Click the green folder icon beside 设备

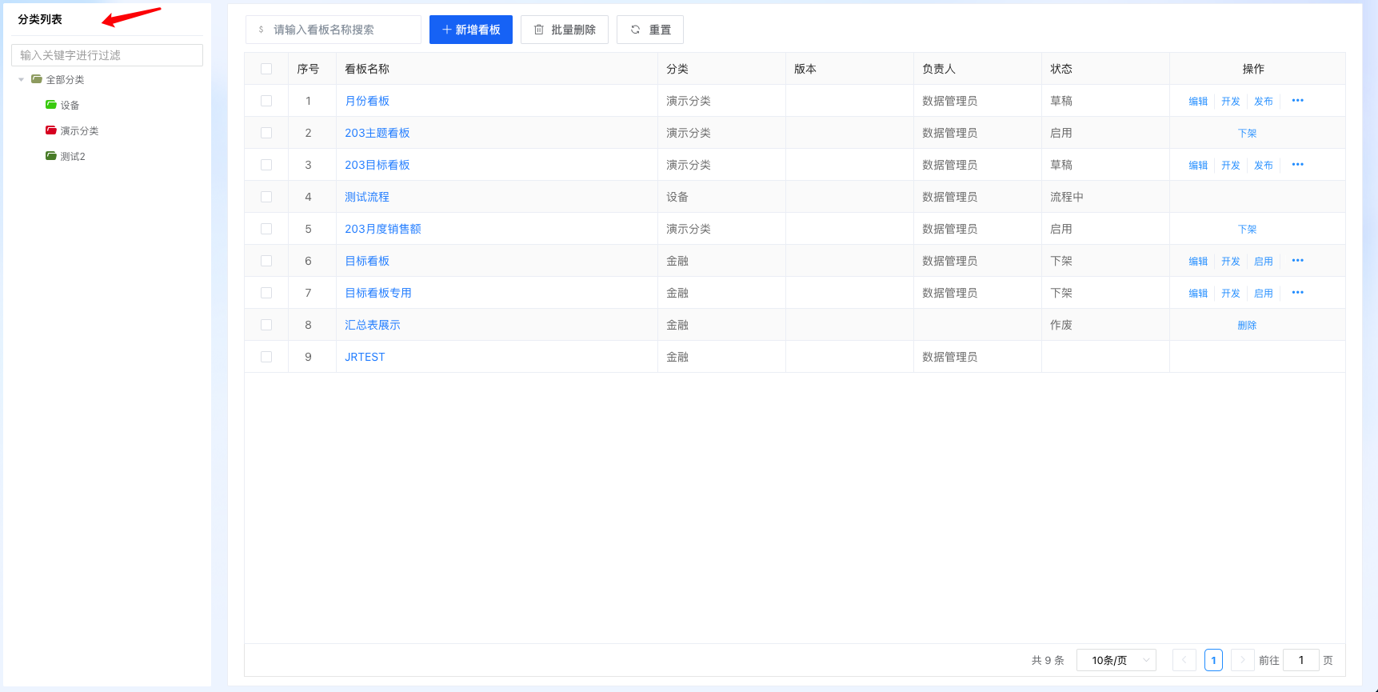coord(51,105)
